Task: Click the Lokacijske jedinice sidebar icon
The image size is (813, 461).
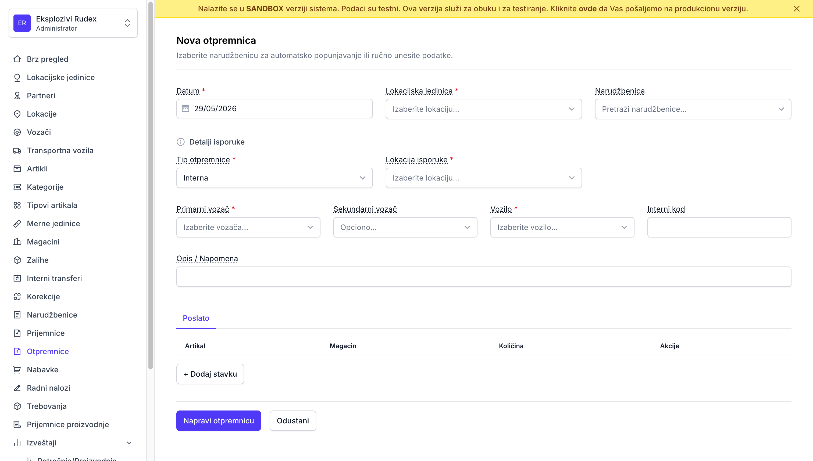Action: coord(17,77)
